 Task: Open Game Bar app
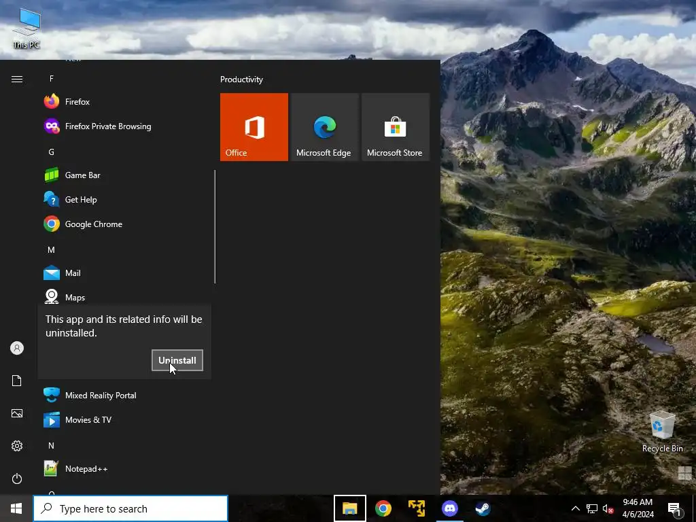[126, 175]
